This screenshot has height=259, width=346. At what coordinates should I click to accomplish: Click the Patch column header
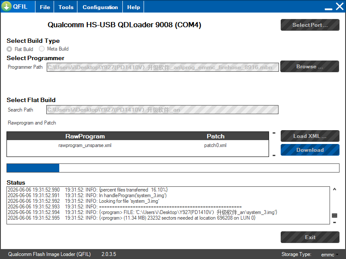pyautogui.click(x=215, y=136)
